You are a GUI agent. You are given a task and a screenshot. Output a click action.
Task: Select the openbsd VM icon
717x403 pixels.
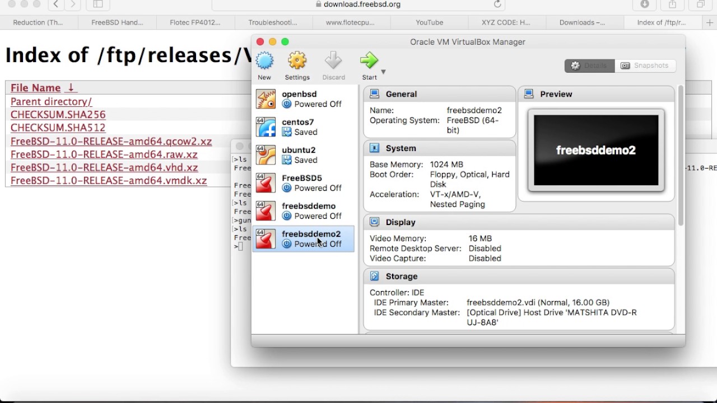[x=266, y=99]
